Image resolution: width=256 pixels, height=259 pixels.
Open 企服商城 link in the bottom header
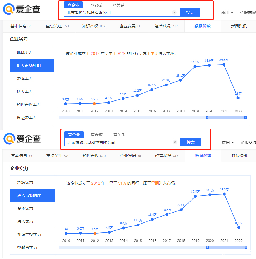248,143
